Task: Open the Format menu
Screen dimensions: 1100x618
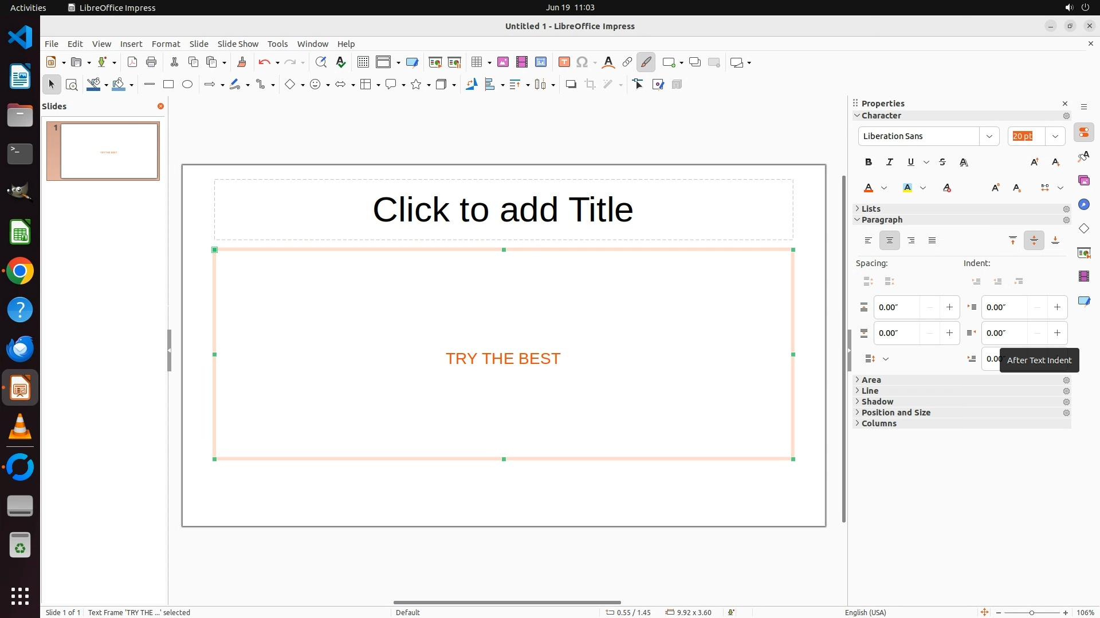Action: click(x=166, y=43)
